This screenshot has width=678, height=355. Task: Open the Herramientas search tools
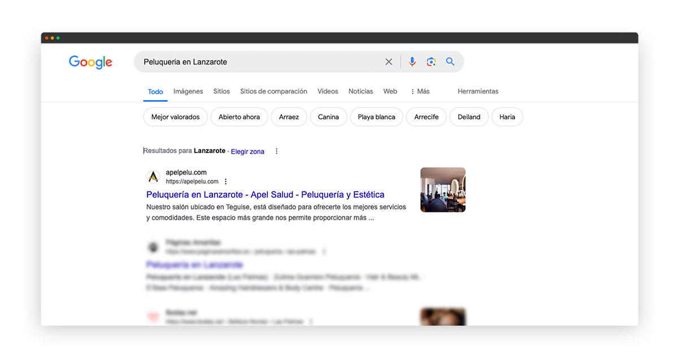tap(478, 91)
